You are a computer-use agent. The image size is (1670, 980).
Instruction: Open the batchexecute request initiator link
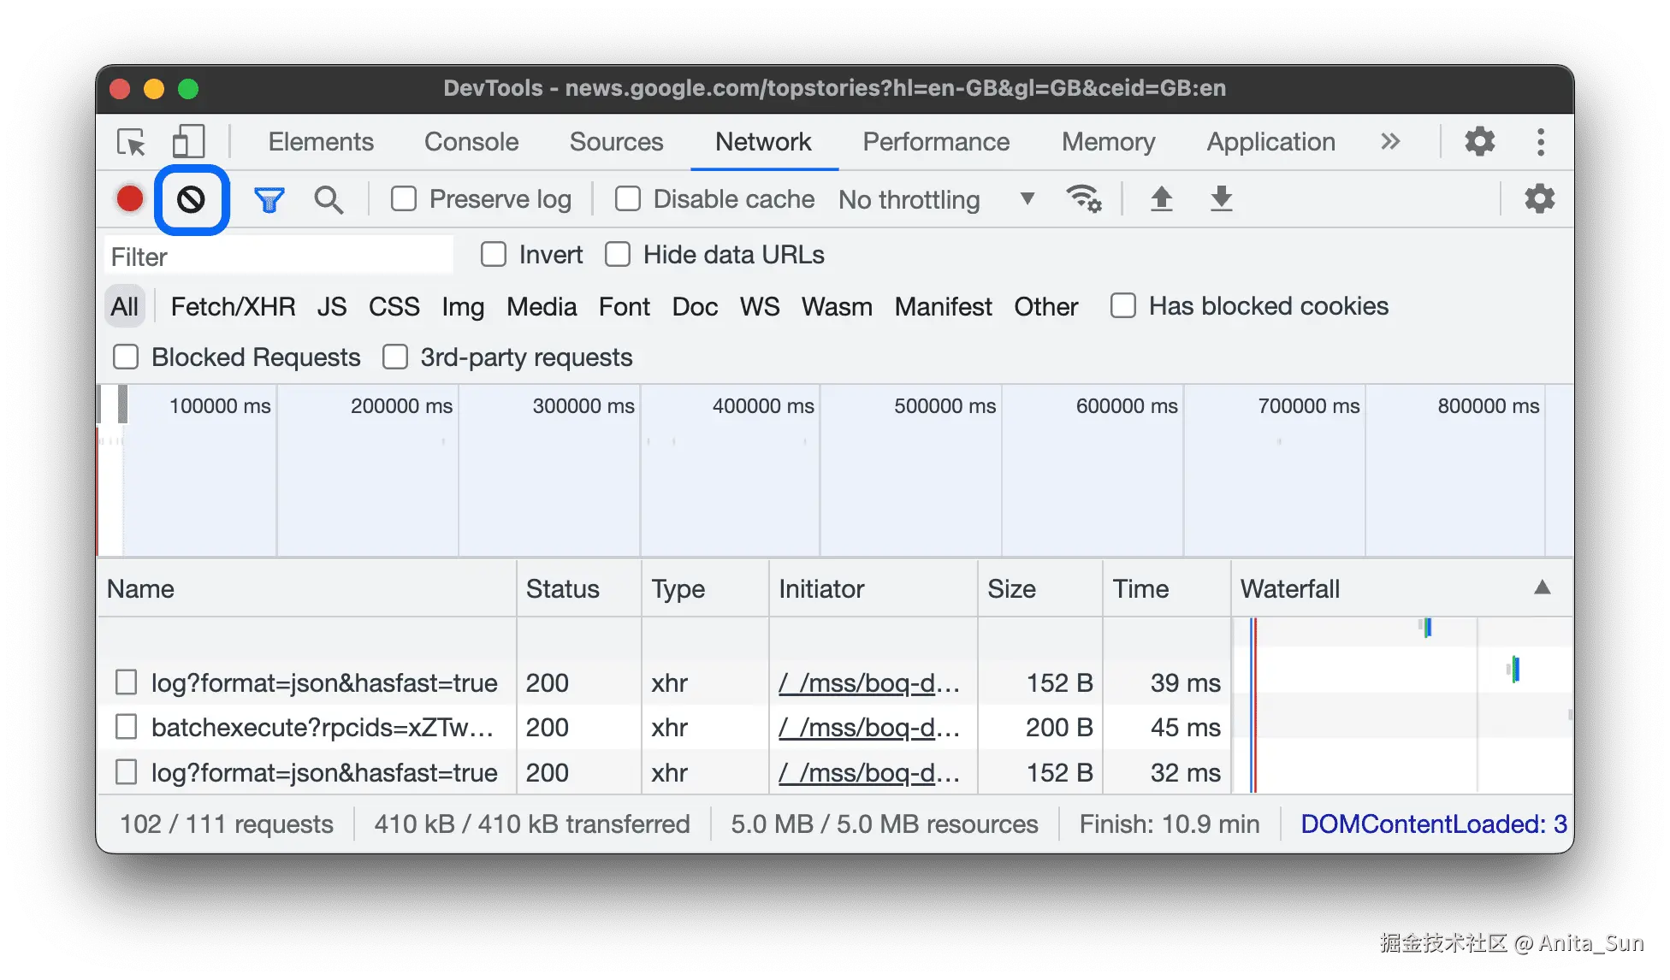pyautogui.click(x=868, y=728)
